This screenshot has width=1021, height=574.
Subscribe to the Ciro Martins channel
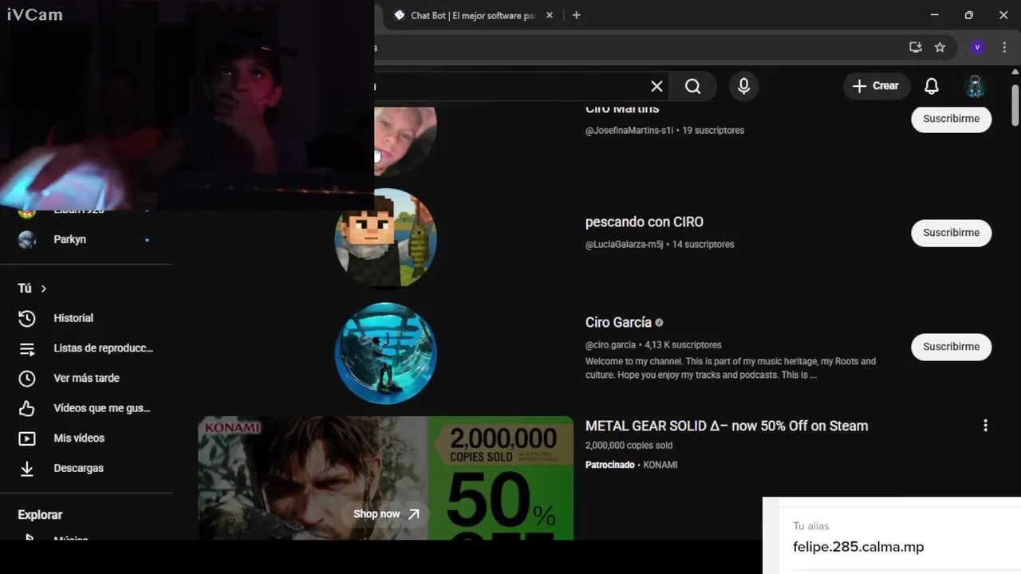point(951,119)
